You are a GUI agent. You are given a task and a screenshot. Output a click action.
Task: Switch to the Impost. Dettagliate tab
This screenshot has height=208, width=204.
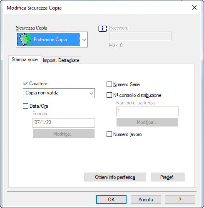tap(61, 60)
